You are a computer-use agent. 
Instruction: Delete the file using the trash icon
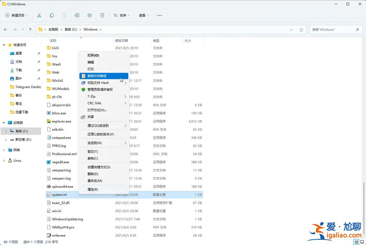coord(103,15)
